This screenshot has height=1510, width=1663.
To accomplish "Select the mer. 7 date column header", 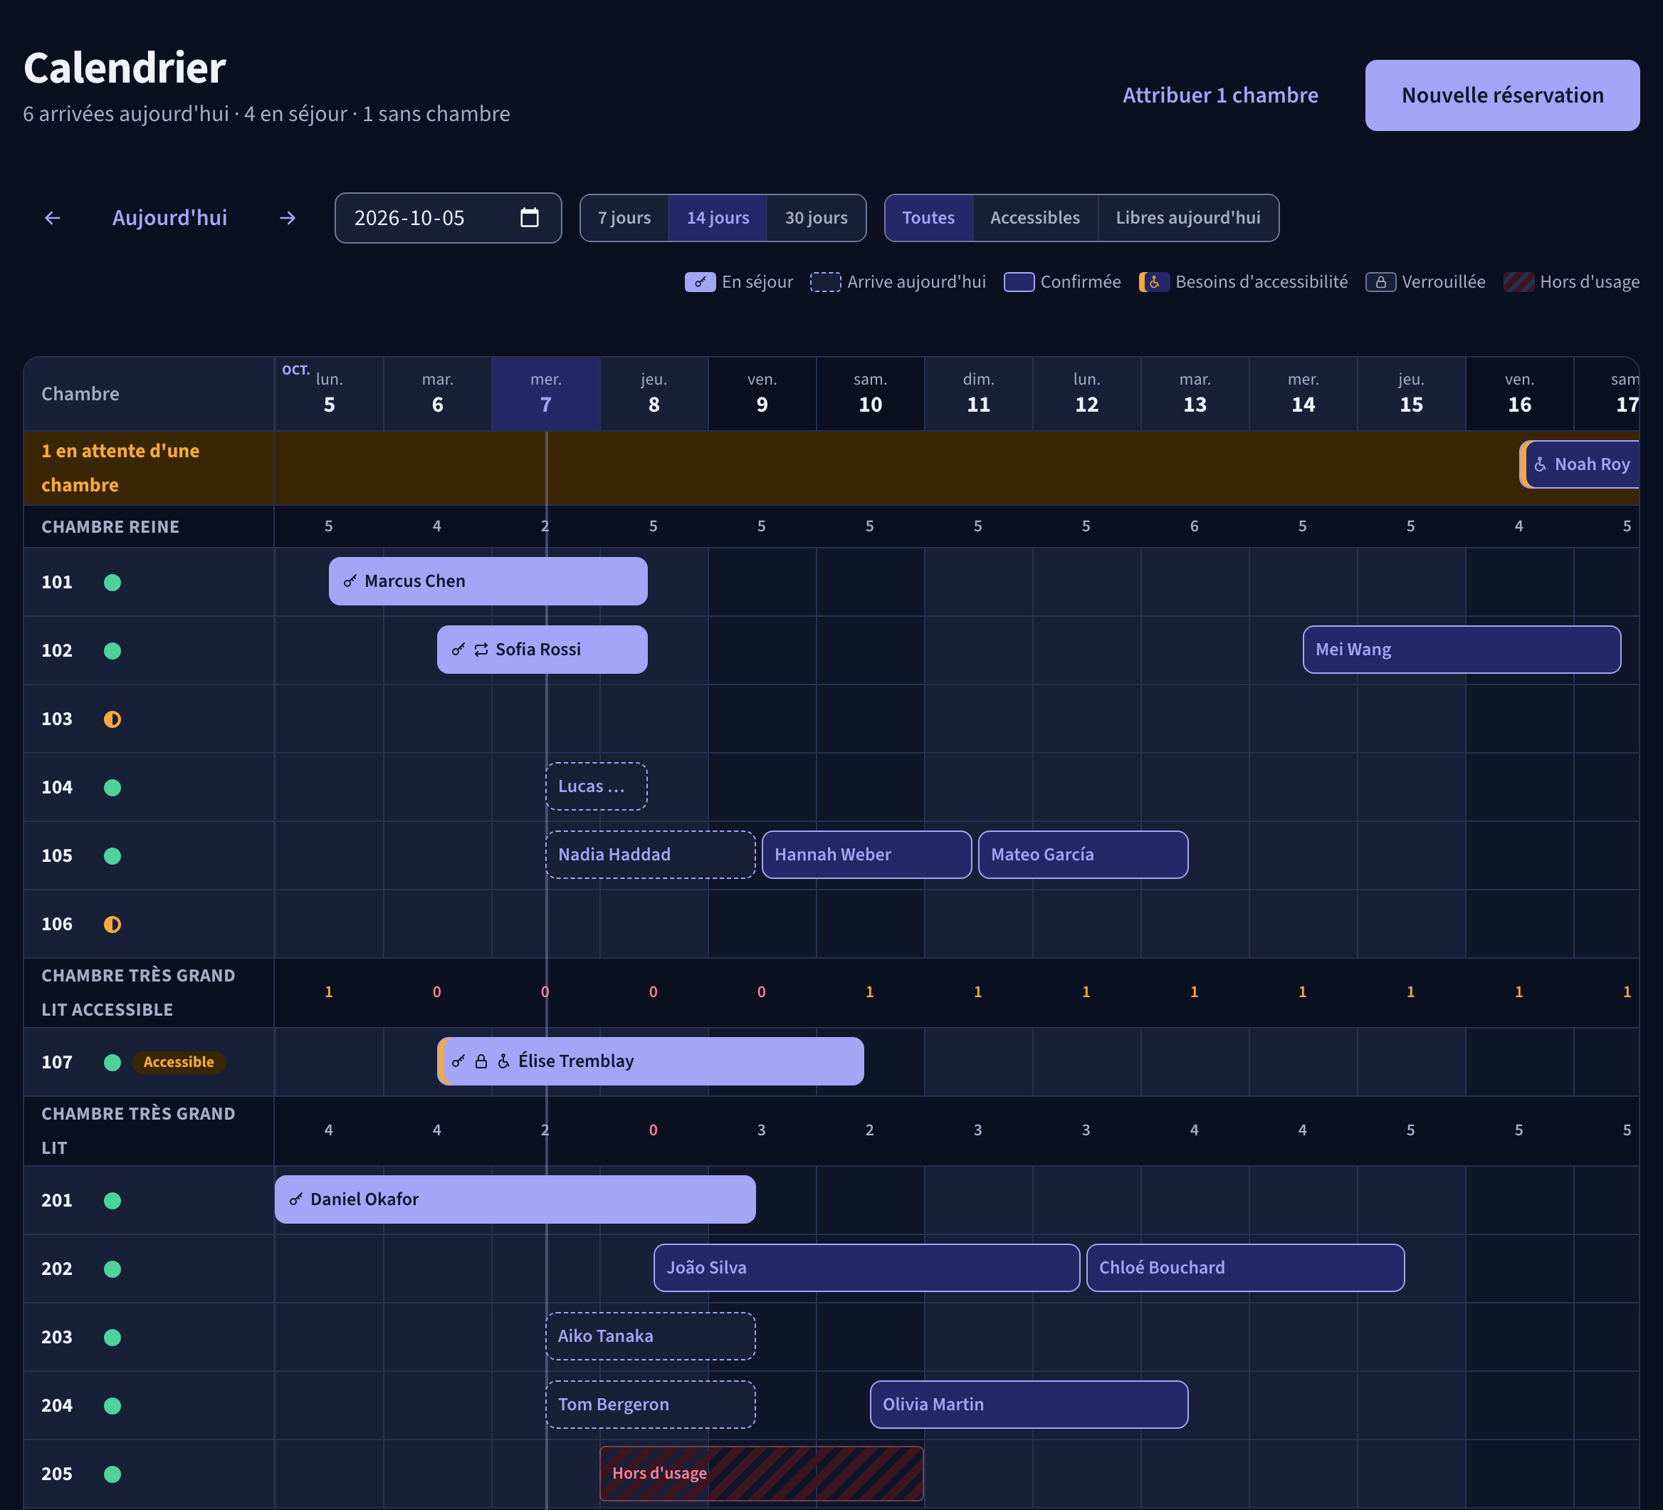I will pyautogui.click(x=546, y=394).
